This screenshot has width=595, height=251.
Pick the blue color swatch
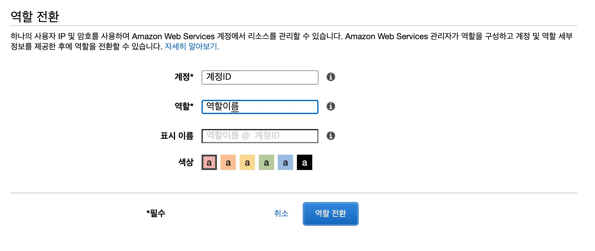285,162
